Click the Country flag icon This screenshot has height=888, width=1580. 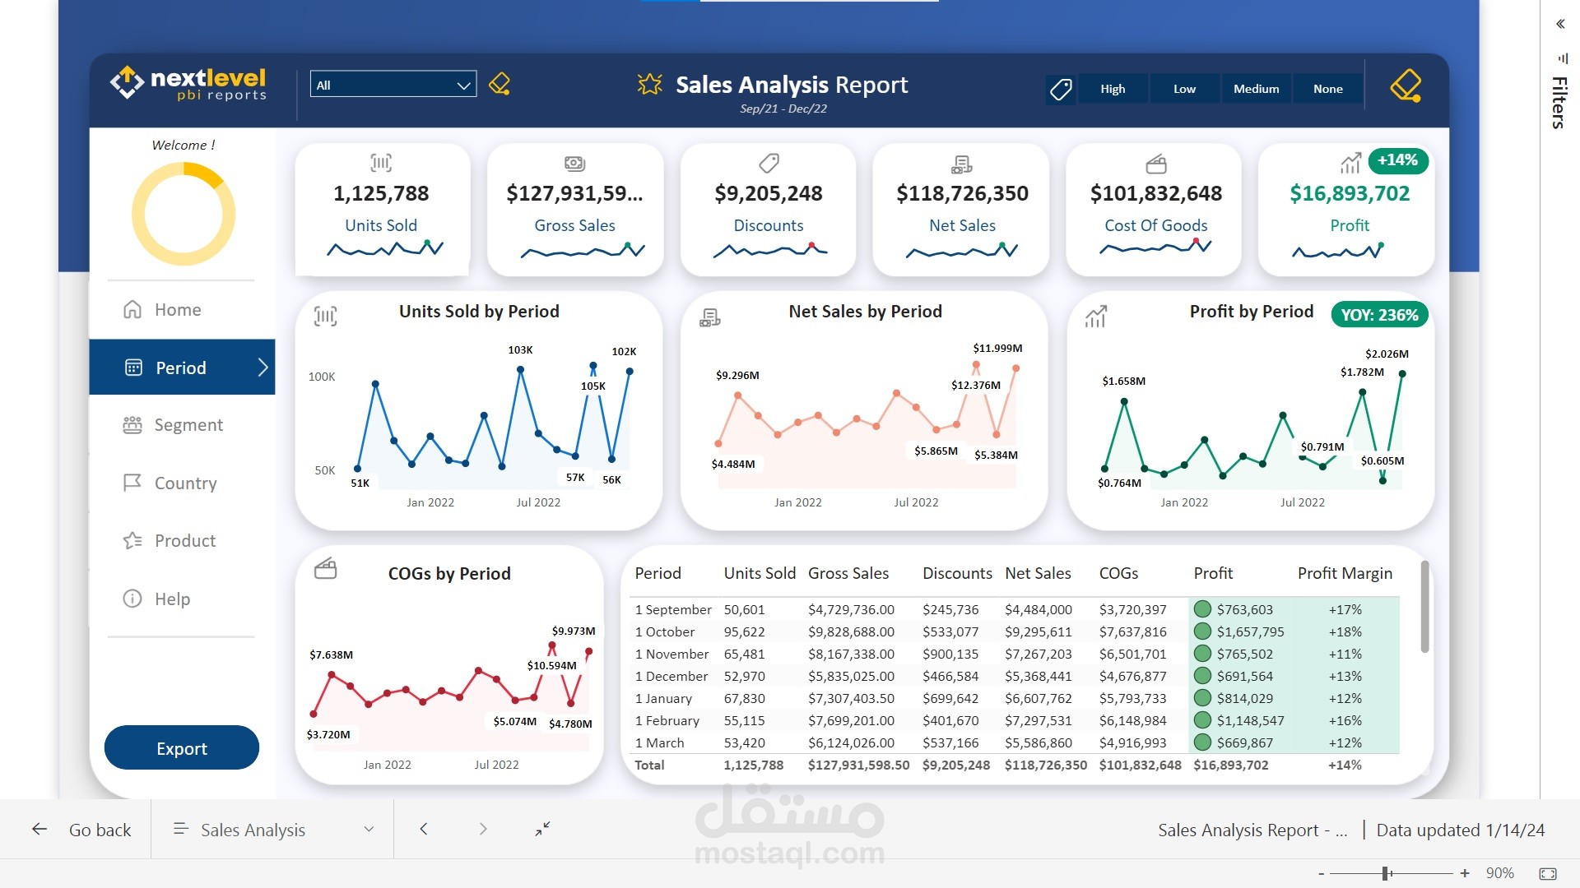coord(132,483)
